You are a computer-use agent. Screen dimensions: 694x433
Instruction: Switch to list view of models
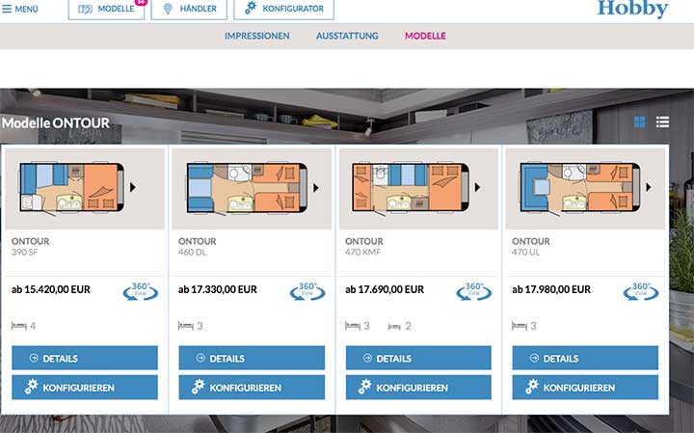662,122
